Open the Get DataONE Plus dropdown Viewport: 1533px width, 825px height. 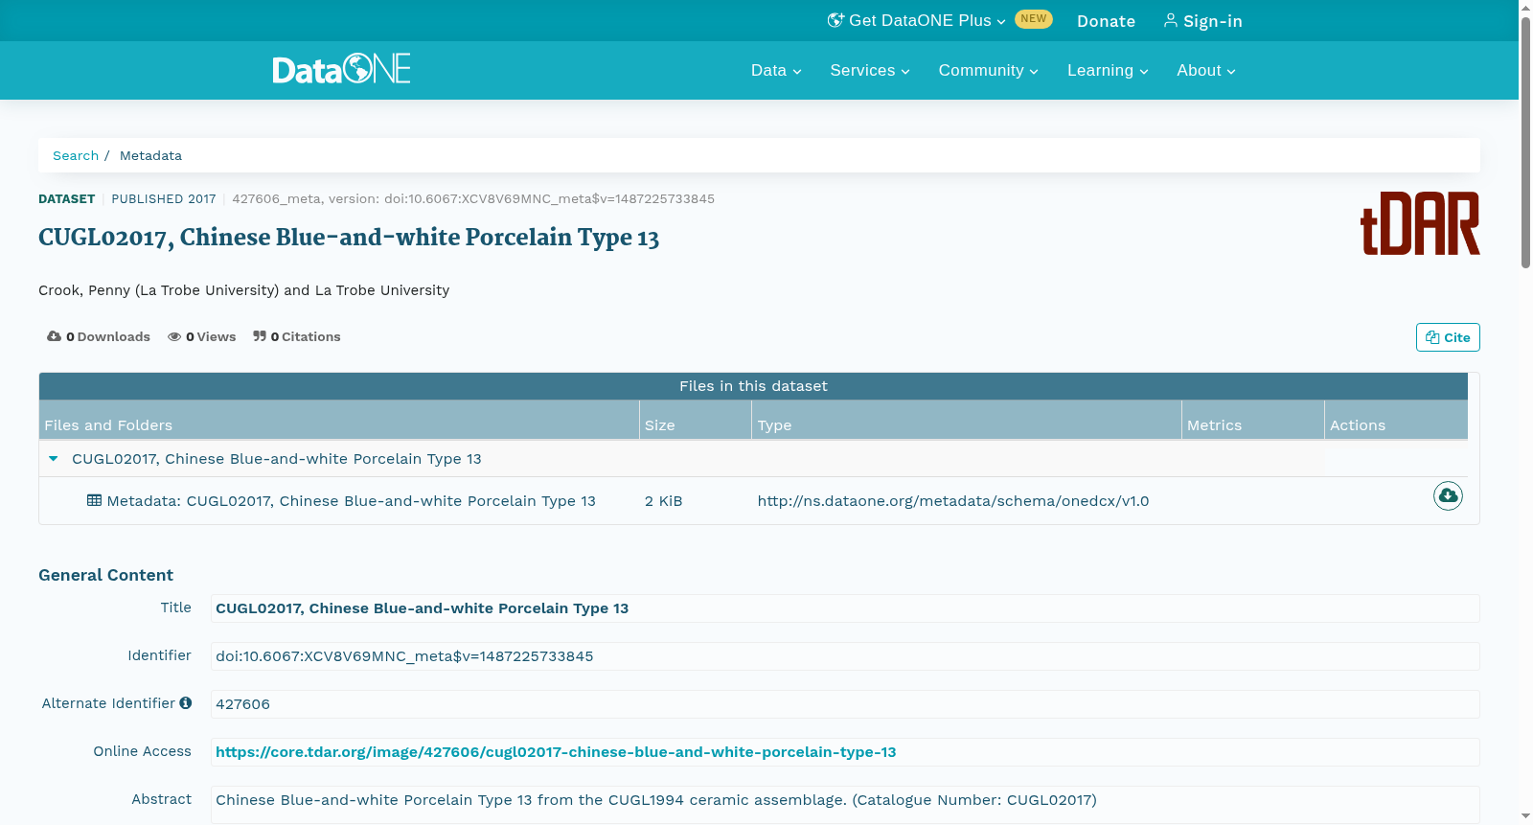click(917, 21)
